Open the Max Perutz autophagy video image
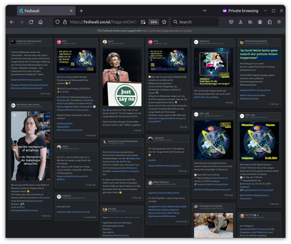Image resolution: width=291 pixels, height=244 pixels. (31, 146)
